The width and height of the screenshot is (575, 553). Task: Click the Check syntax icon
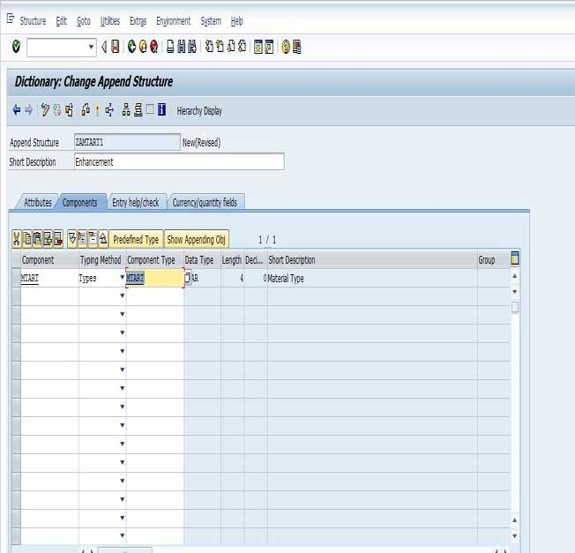86,109
